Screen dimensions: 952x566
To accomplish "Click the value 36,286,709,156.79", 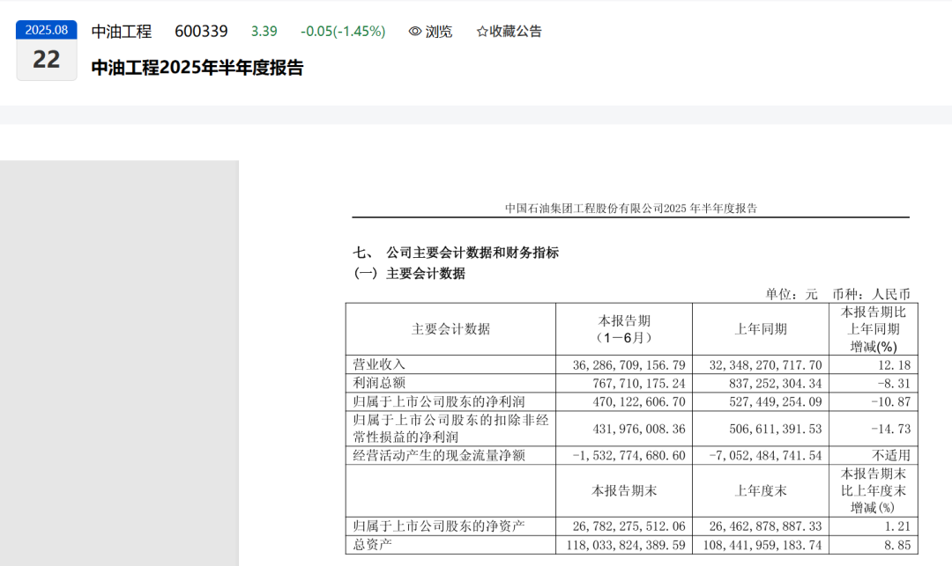I will [629, 364].
